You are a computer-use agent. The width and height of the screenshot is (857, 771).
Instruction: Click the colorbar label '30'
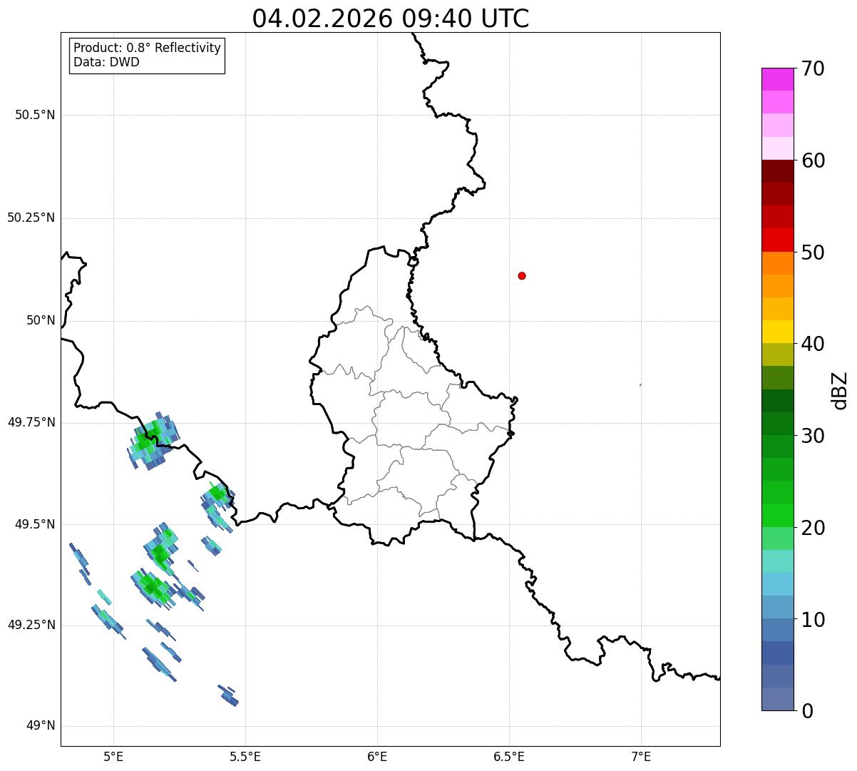point(813,436)
